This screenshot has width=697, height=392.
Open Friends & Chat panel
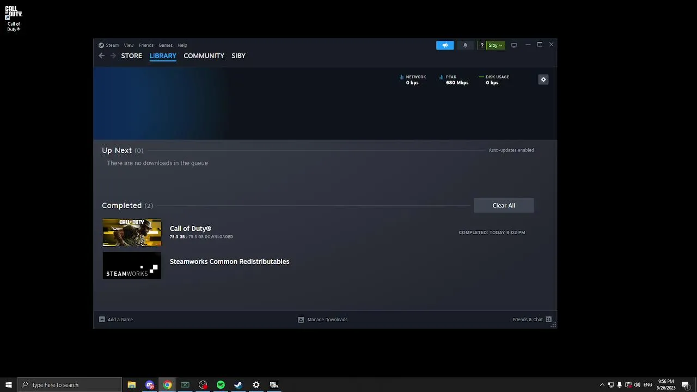532,320
